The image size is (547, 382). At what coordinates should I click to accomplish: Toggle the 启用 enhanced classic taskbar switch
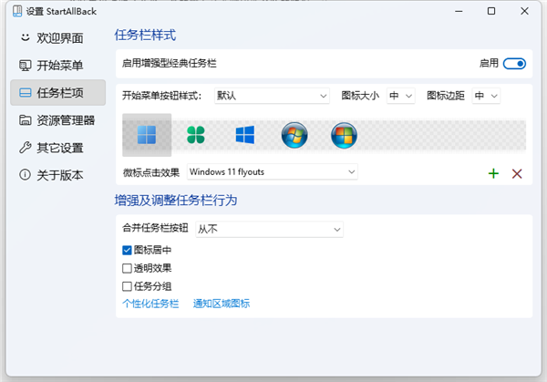[514, 64]
